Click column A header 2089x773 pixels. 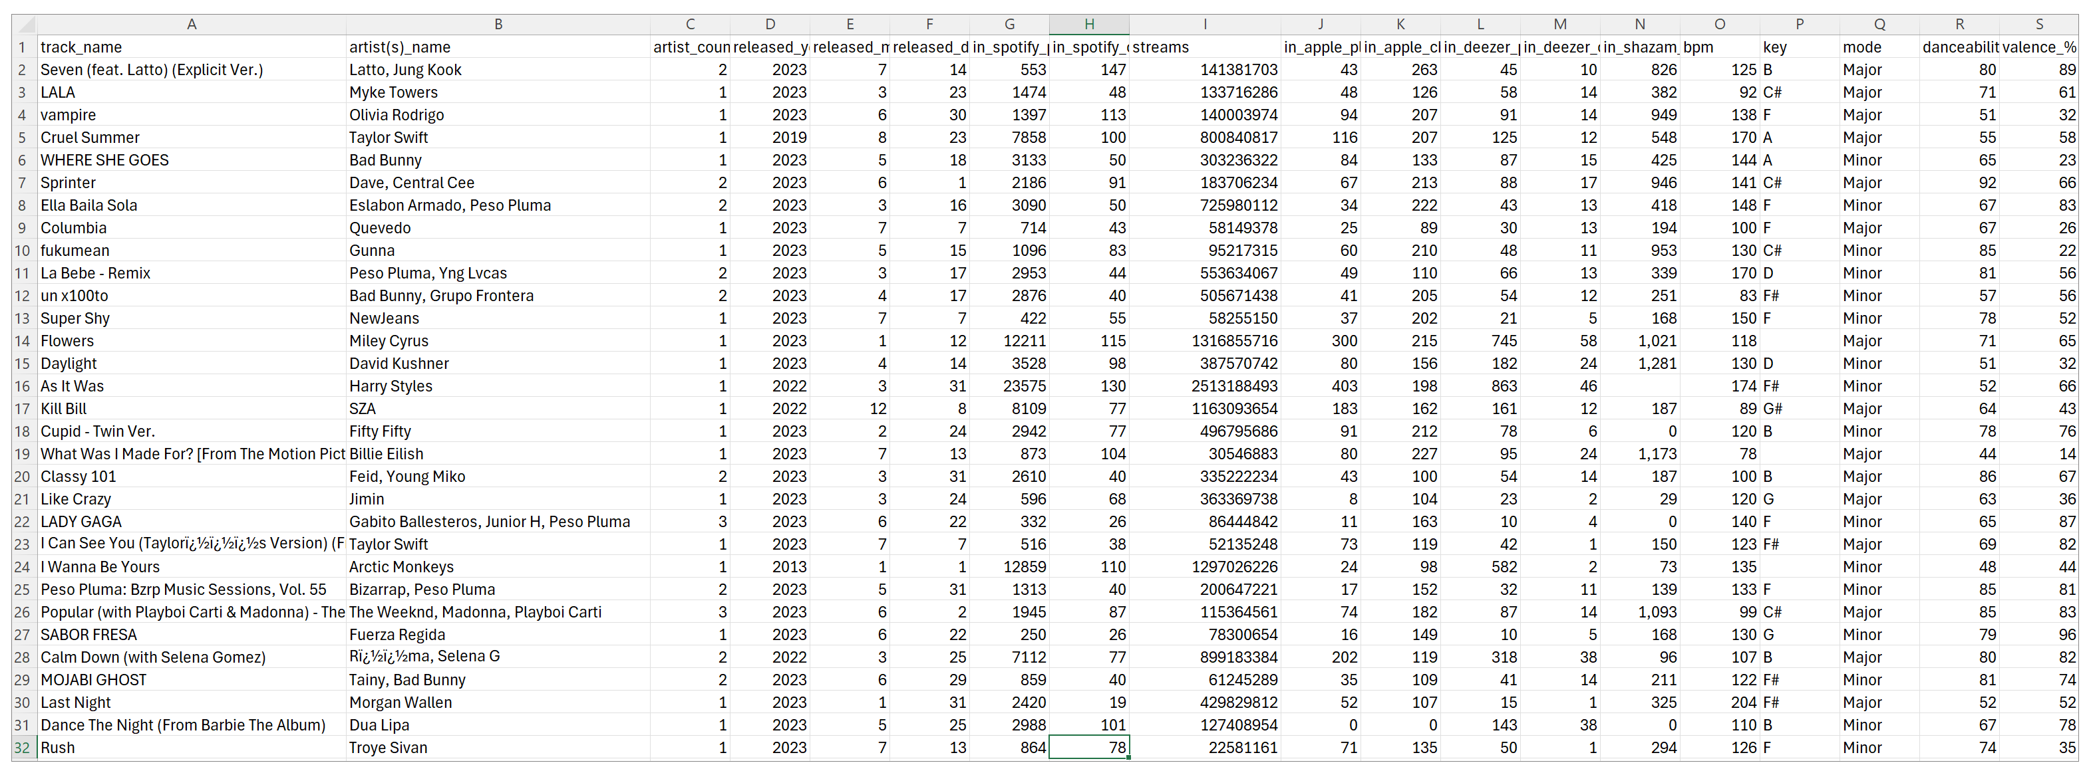(192, 25)
